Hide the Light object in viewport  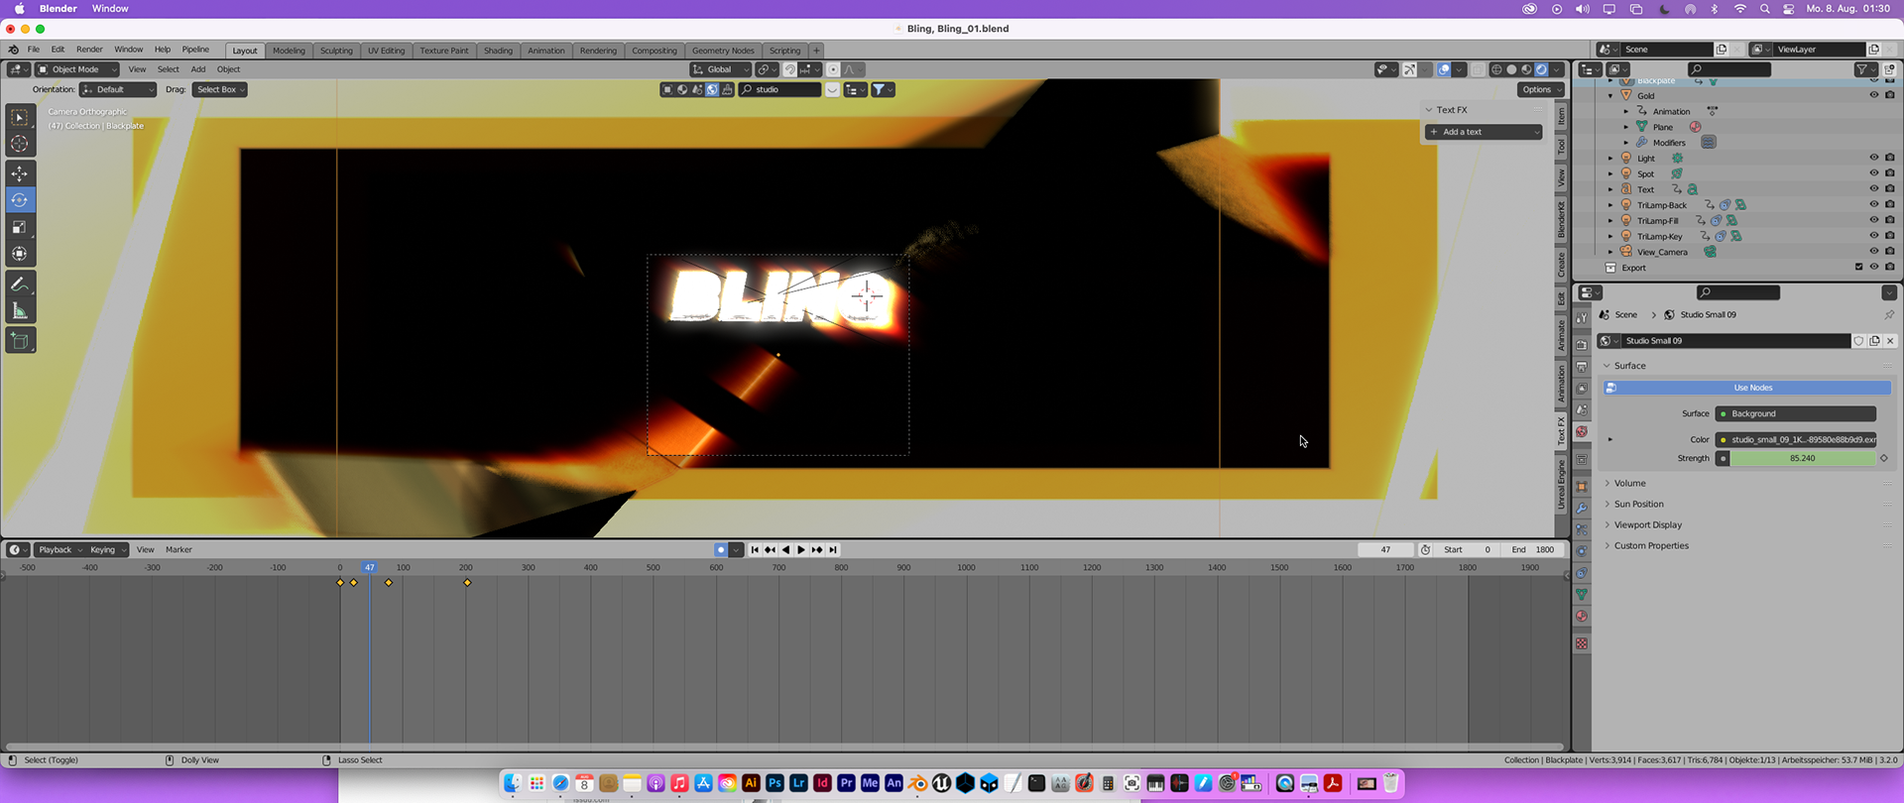click(1874, 159)
